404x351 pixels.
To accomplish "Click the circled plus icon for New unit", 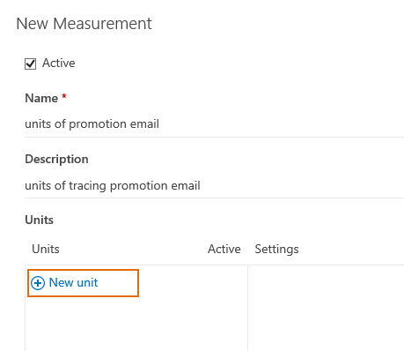I will click(38, 283).
